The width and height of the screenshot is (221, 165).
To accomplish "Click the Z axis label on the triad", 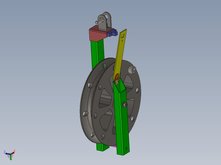I will pos(5,152).
